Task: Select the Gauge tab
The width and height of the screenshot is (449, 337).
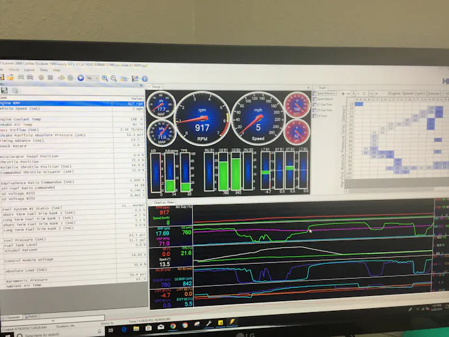Action: coord(156,86)
